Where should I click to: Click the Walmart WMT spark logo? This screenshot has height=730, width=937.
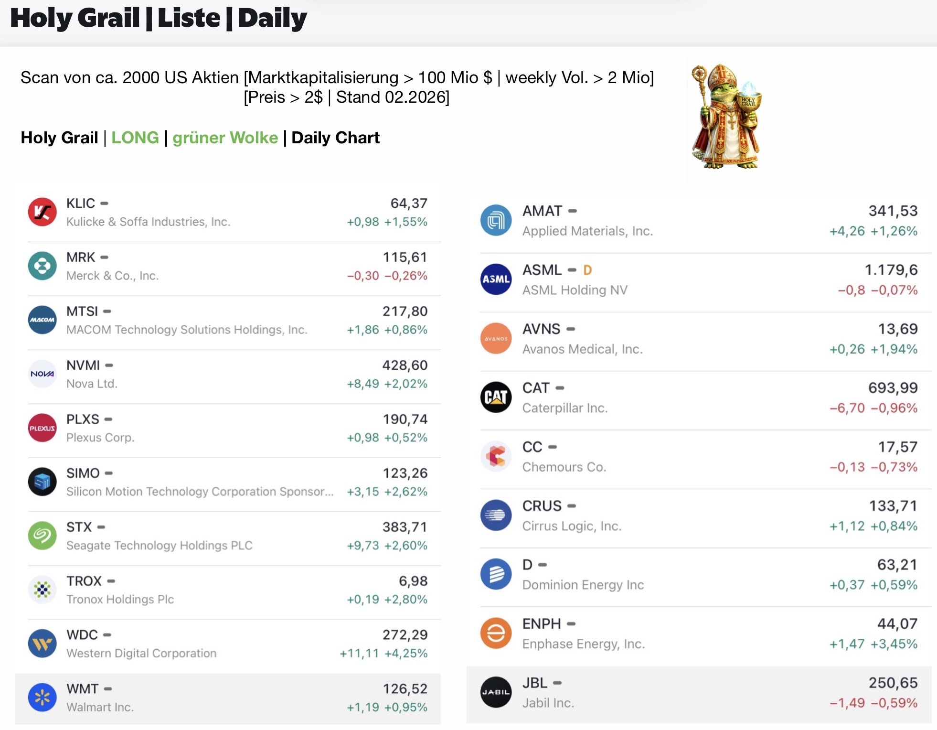tap(42, 698)
